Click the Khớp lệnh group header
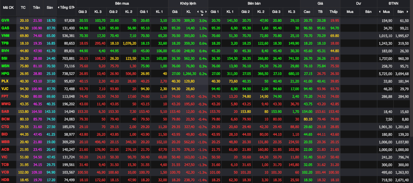This screenshot has width=413, height=183. click(188, 4)
